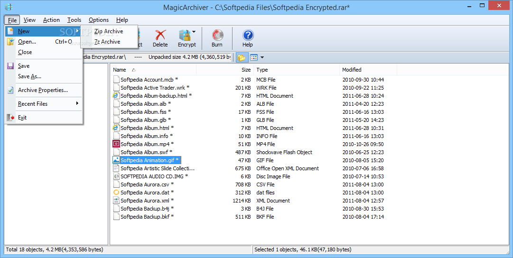Viewport: 513px width, 258px height.
Task: Open the view mode dropdown arrow
Action: 262,57
